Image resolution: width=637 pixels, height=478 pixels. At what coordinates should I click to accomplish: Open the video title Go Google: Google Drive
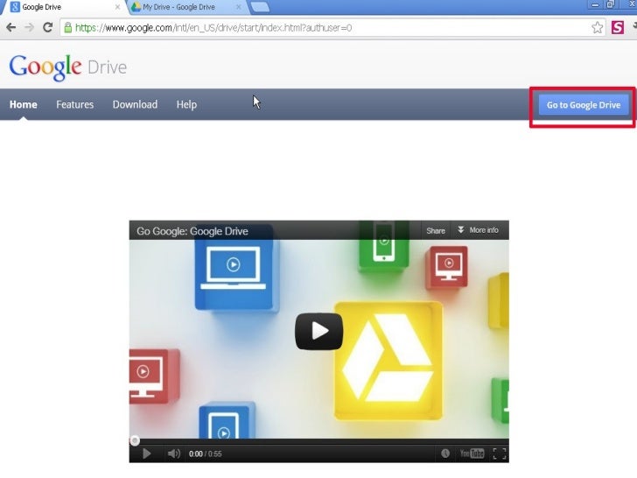[x=192, y=231]
